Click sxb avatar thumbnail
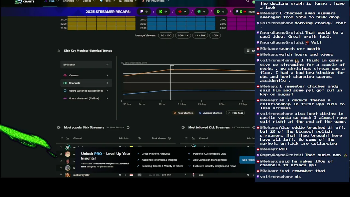Image resolution: width=350 pixels, height=197 pixels. coord(193,175)
